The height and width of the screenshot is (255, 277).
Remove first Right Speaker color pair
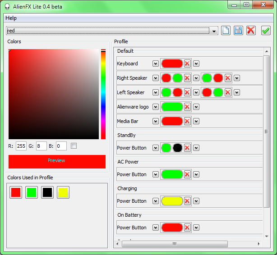(x=187, y=78)
